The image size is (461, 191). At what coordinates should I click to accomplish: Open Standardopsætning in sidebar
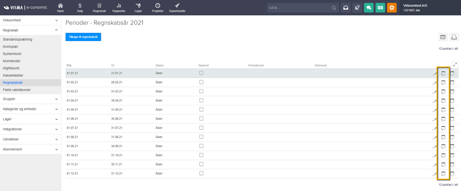[x=17, y=39]
